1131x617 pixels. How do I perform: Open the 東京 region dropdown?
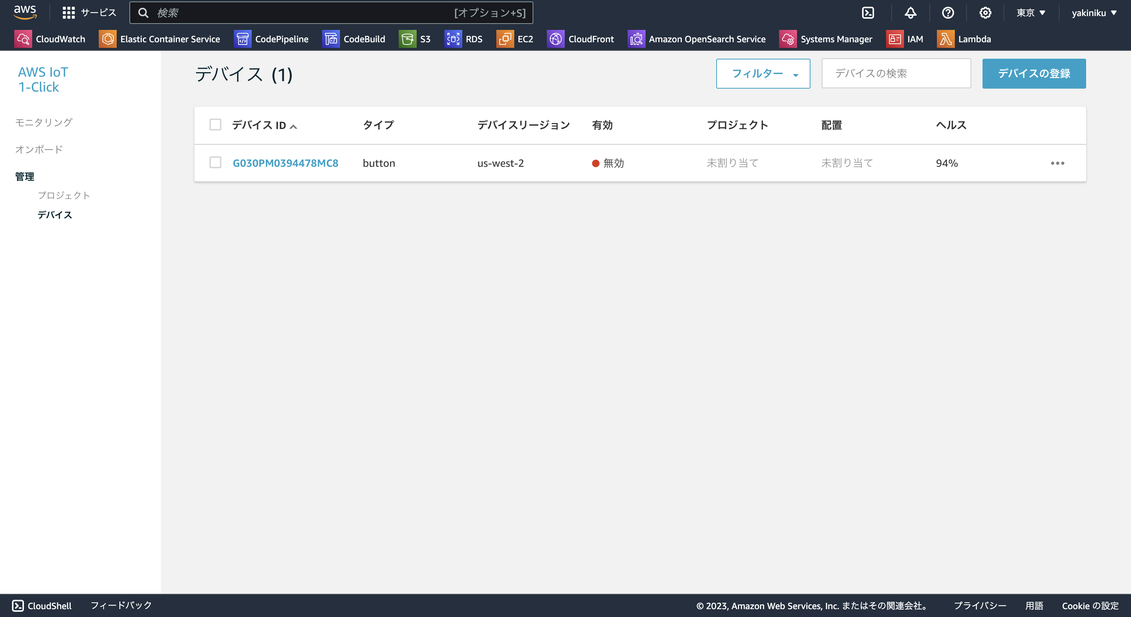1031,13
